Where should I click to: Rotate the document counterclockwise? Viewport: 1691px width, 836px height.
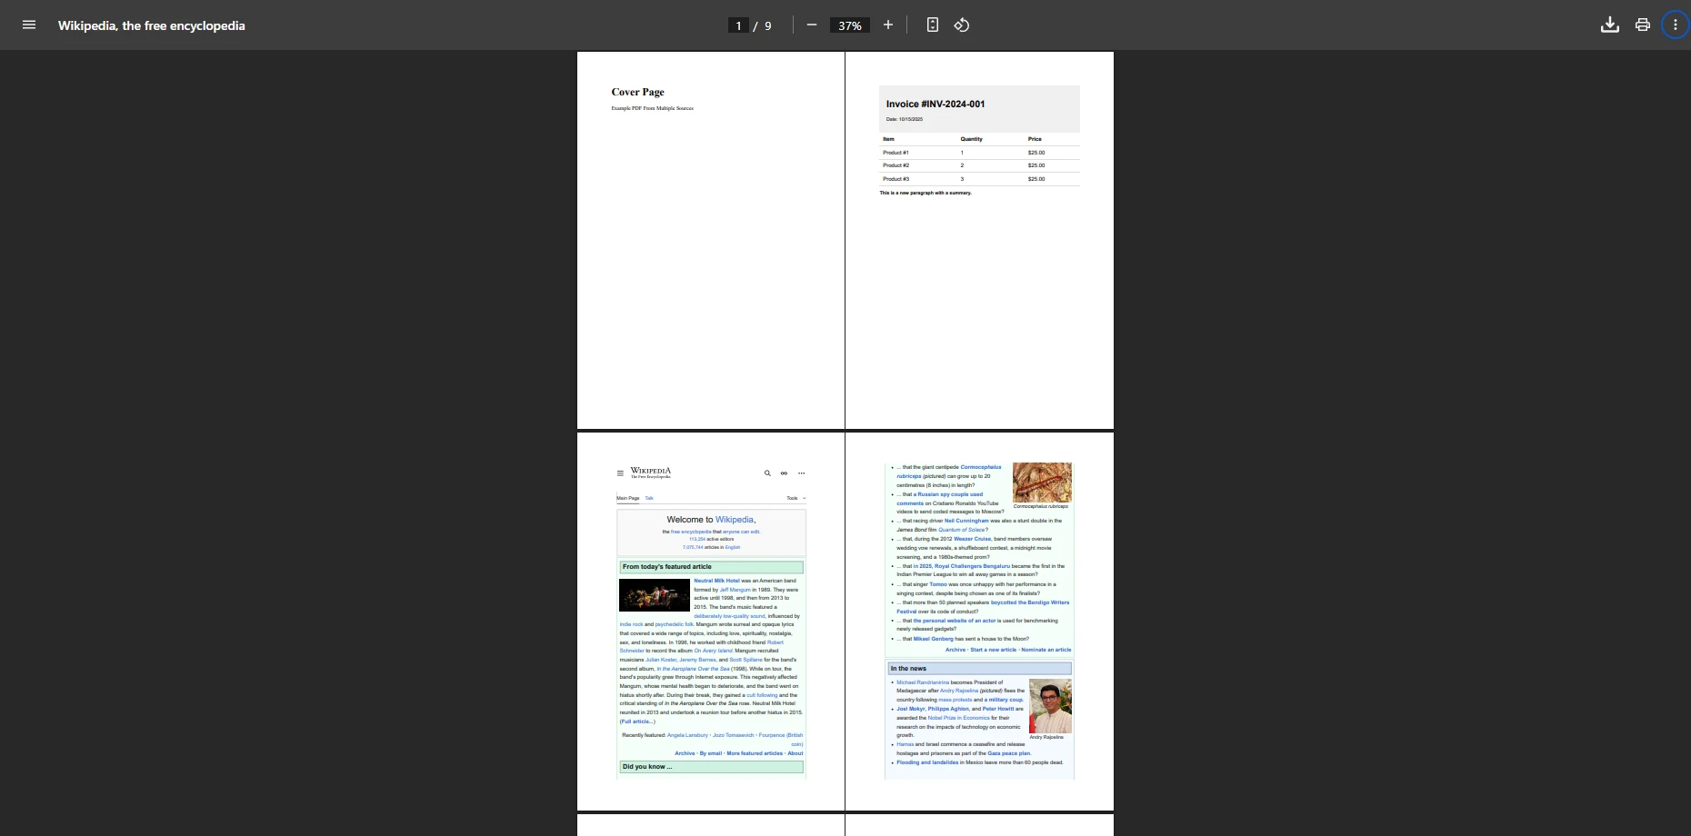point(961,25)
